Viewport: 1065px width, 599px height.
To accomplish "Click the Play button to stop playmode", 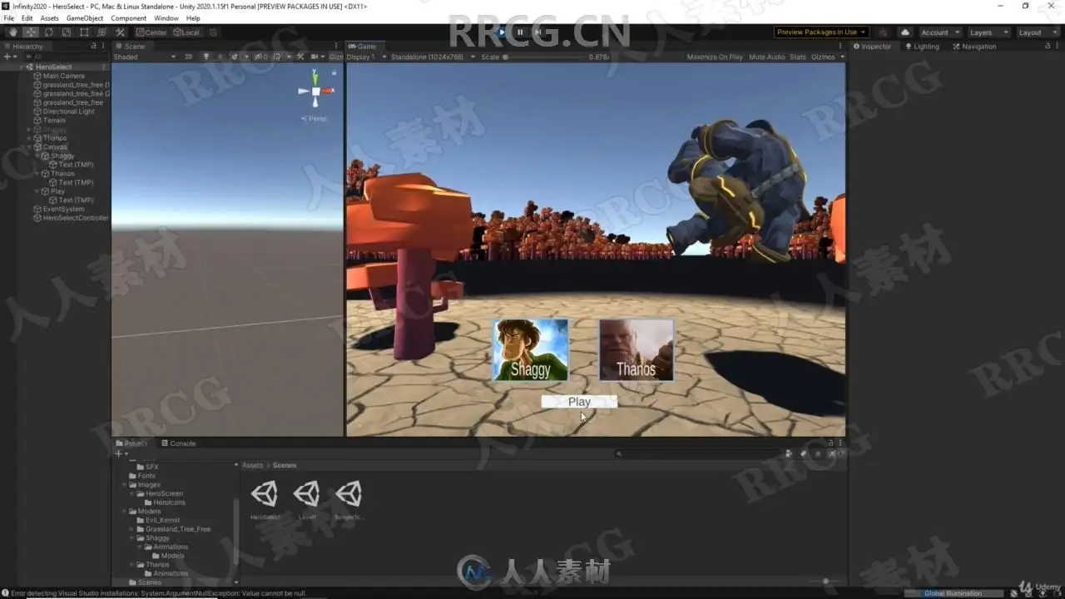I will pyautogui.click(x=501, y=32).
